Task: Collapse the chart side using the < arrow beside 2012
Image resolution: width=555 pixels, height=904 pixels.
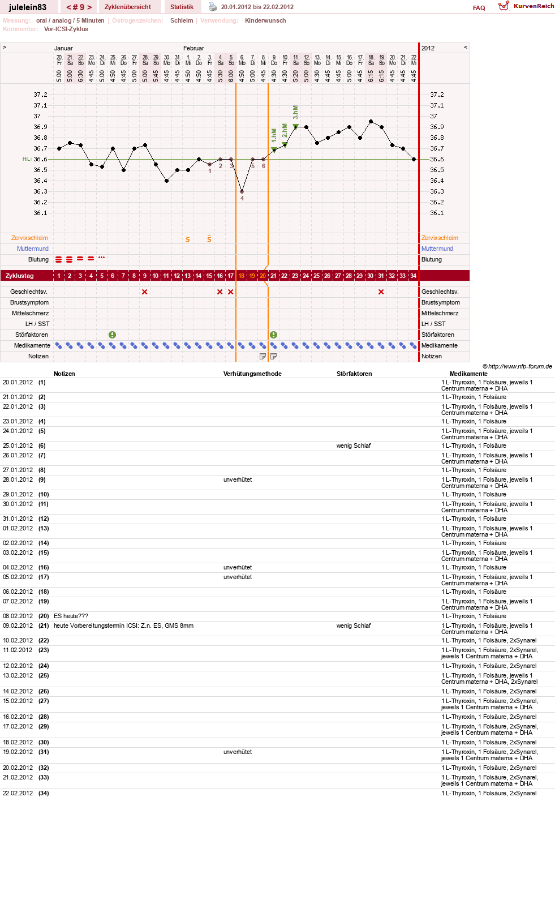Action: click(466, 48)
